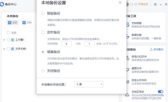Viewport: 168px width, 102px height.
Task: Switch to the 文档 filter tab
Action: 27,23
